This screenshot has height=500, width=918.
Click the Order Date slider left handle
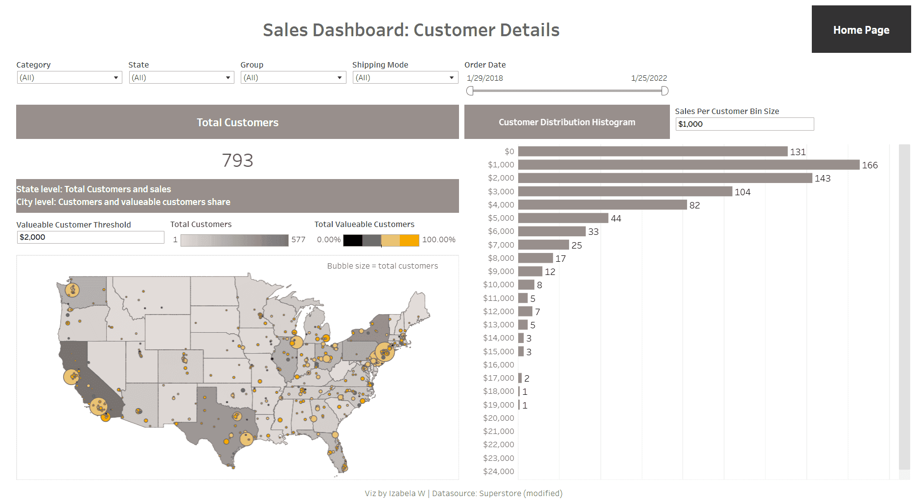(x=470, y=91)
